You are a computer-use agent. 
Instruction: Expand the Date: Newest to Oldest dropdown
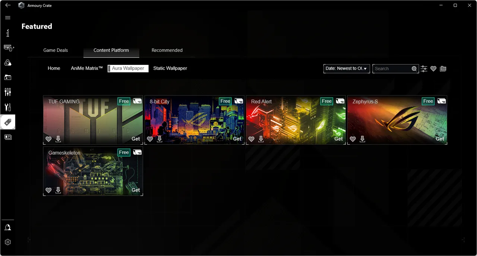347,69
